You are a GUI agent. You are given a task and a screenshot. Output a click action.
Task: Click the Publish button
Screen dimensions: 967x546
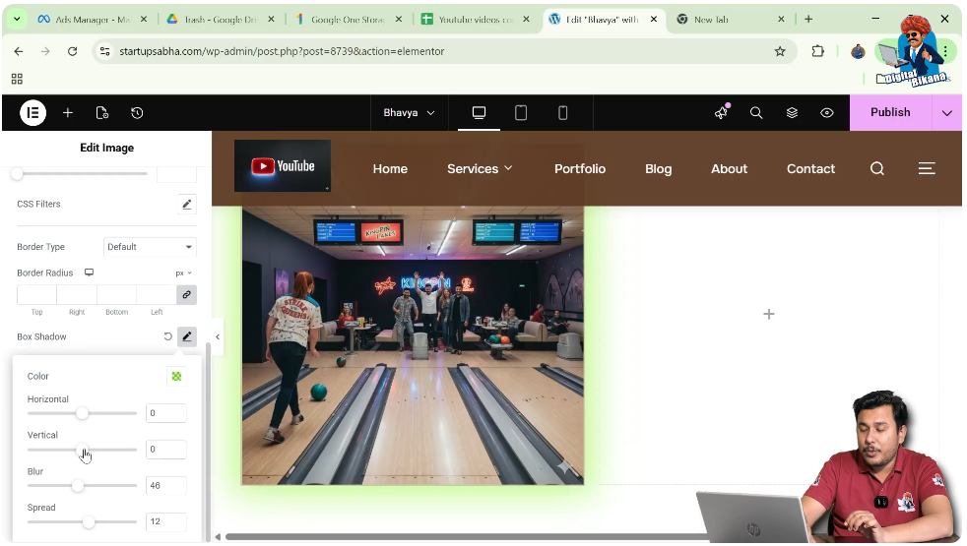click(889, 113)
